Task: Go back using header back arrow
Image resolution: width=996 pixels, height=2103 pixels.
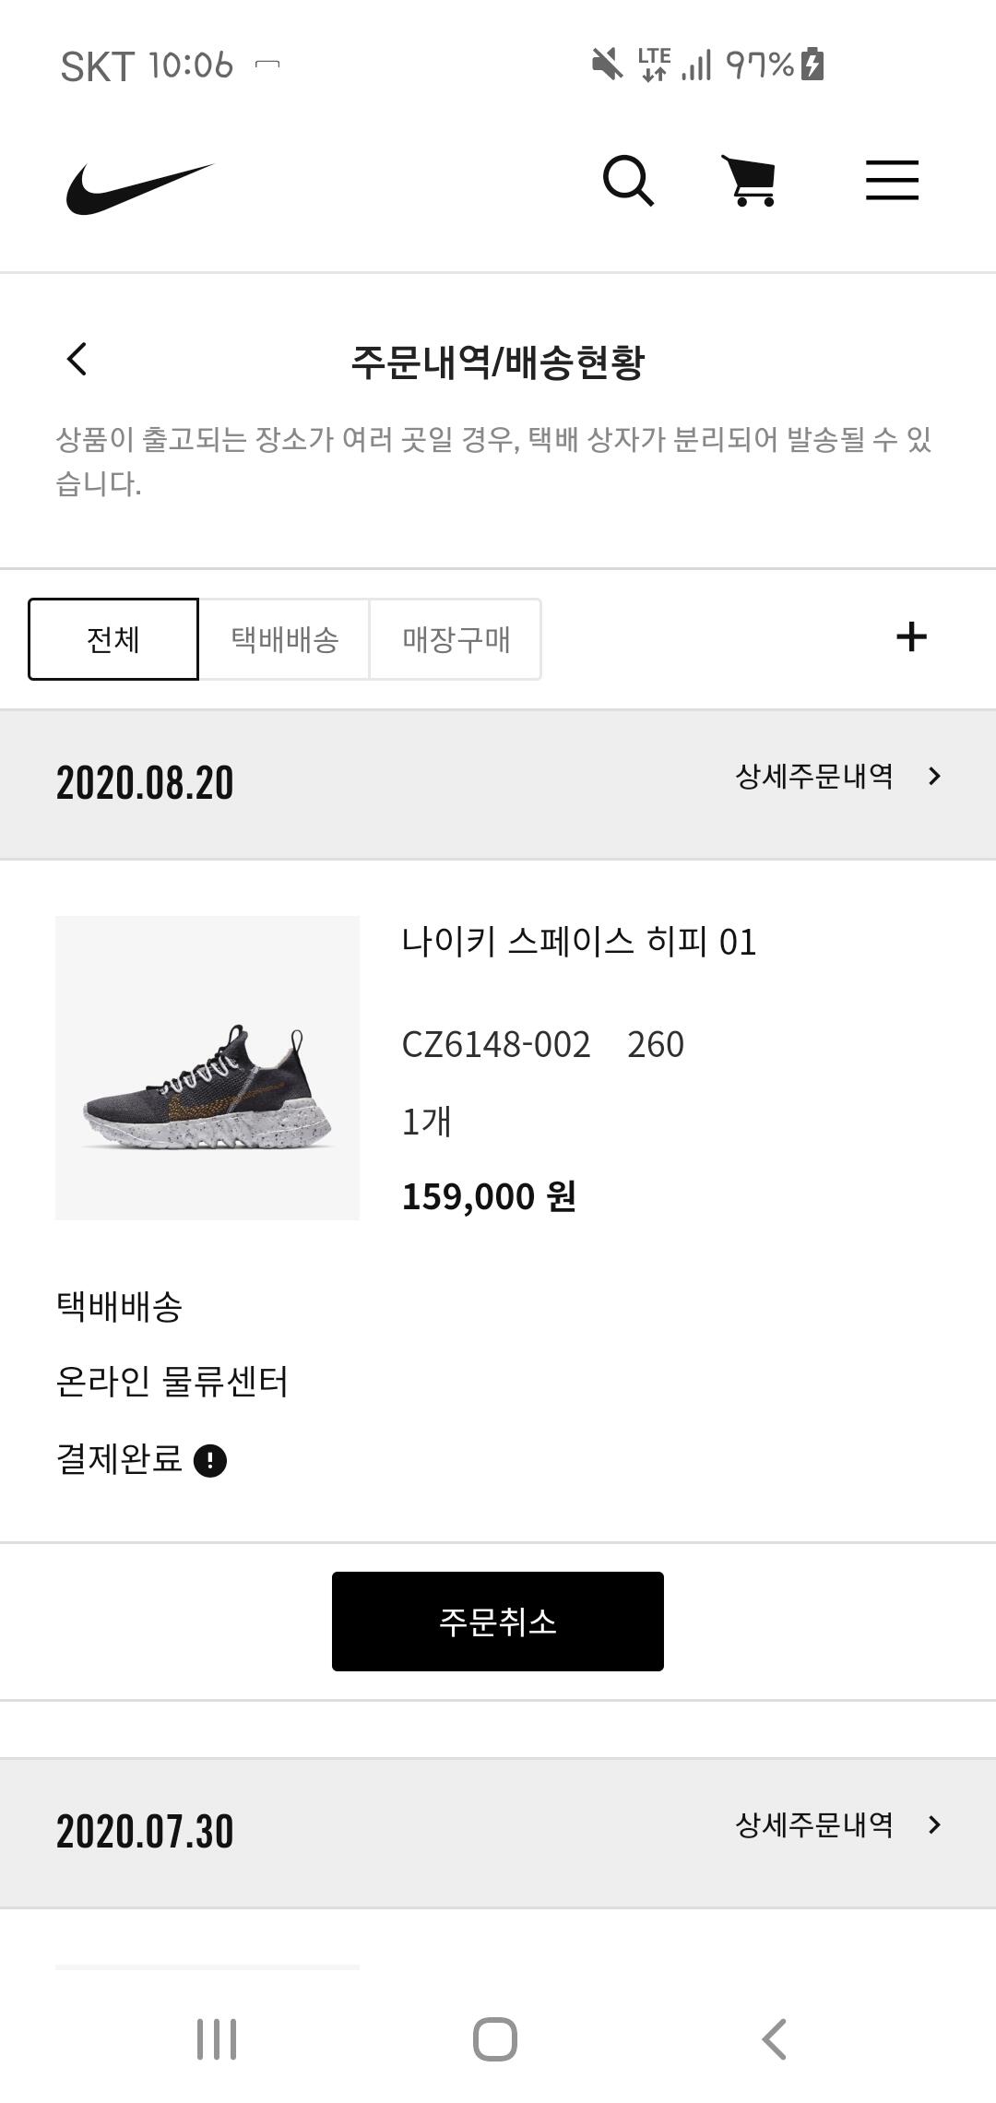Action: [x=77, y=360]
